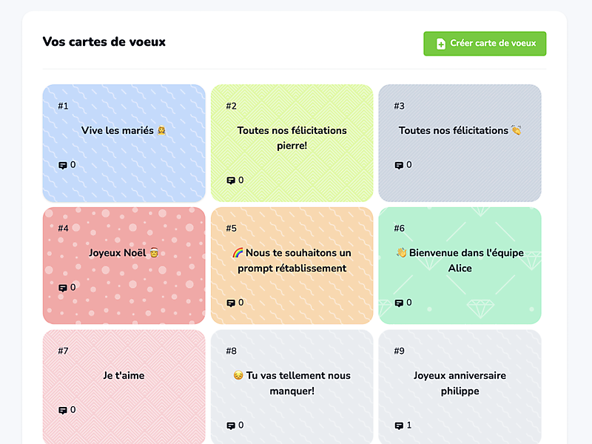The image size is (592, 444).
Task: Click comment icon on Joyeux Noël card
Action: click(x=63, y=288)
